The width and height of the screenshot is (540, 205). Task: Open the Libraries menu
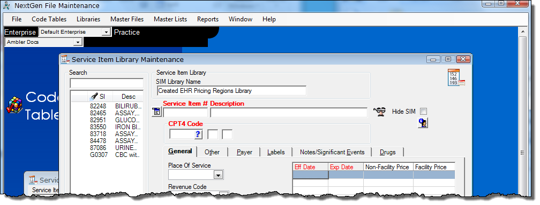click(88, 19)
